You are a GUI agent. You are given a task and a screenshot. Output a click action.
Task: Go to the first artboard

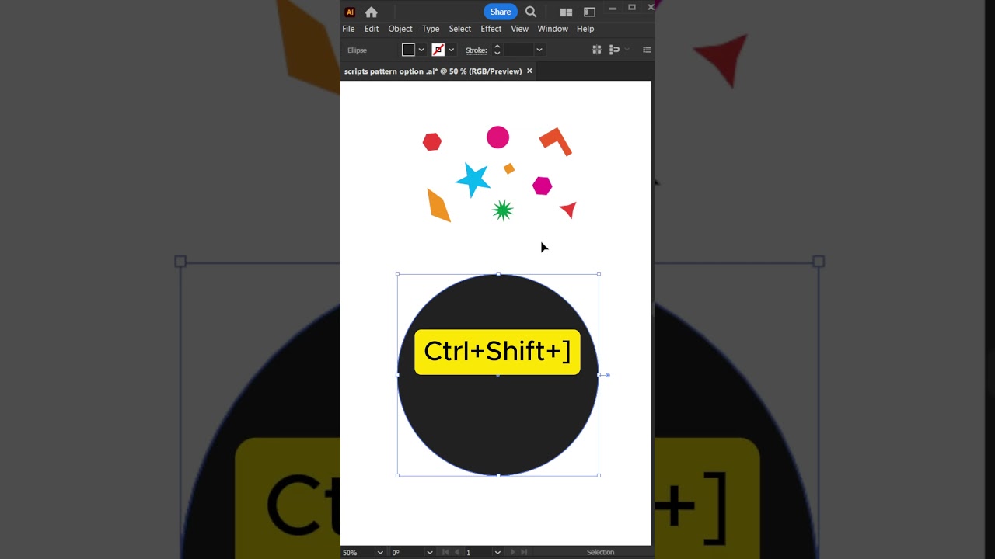pos(445,552)
